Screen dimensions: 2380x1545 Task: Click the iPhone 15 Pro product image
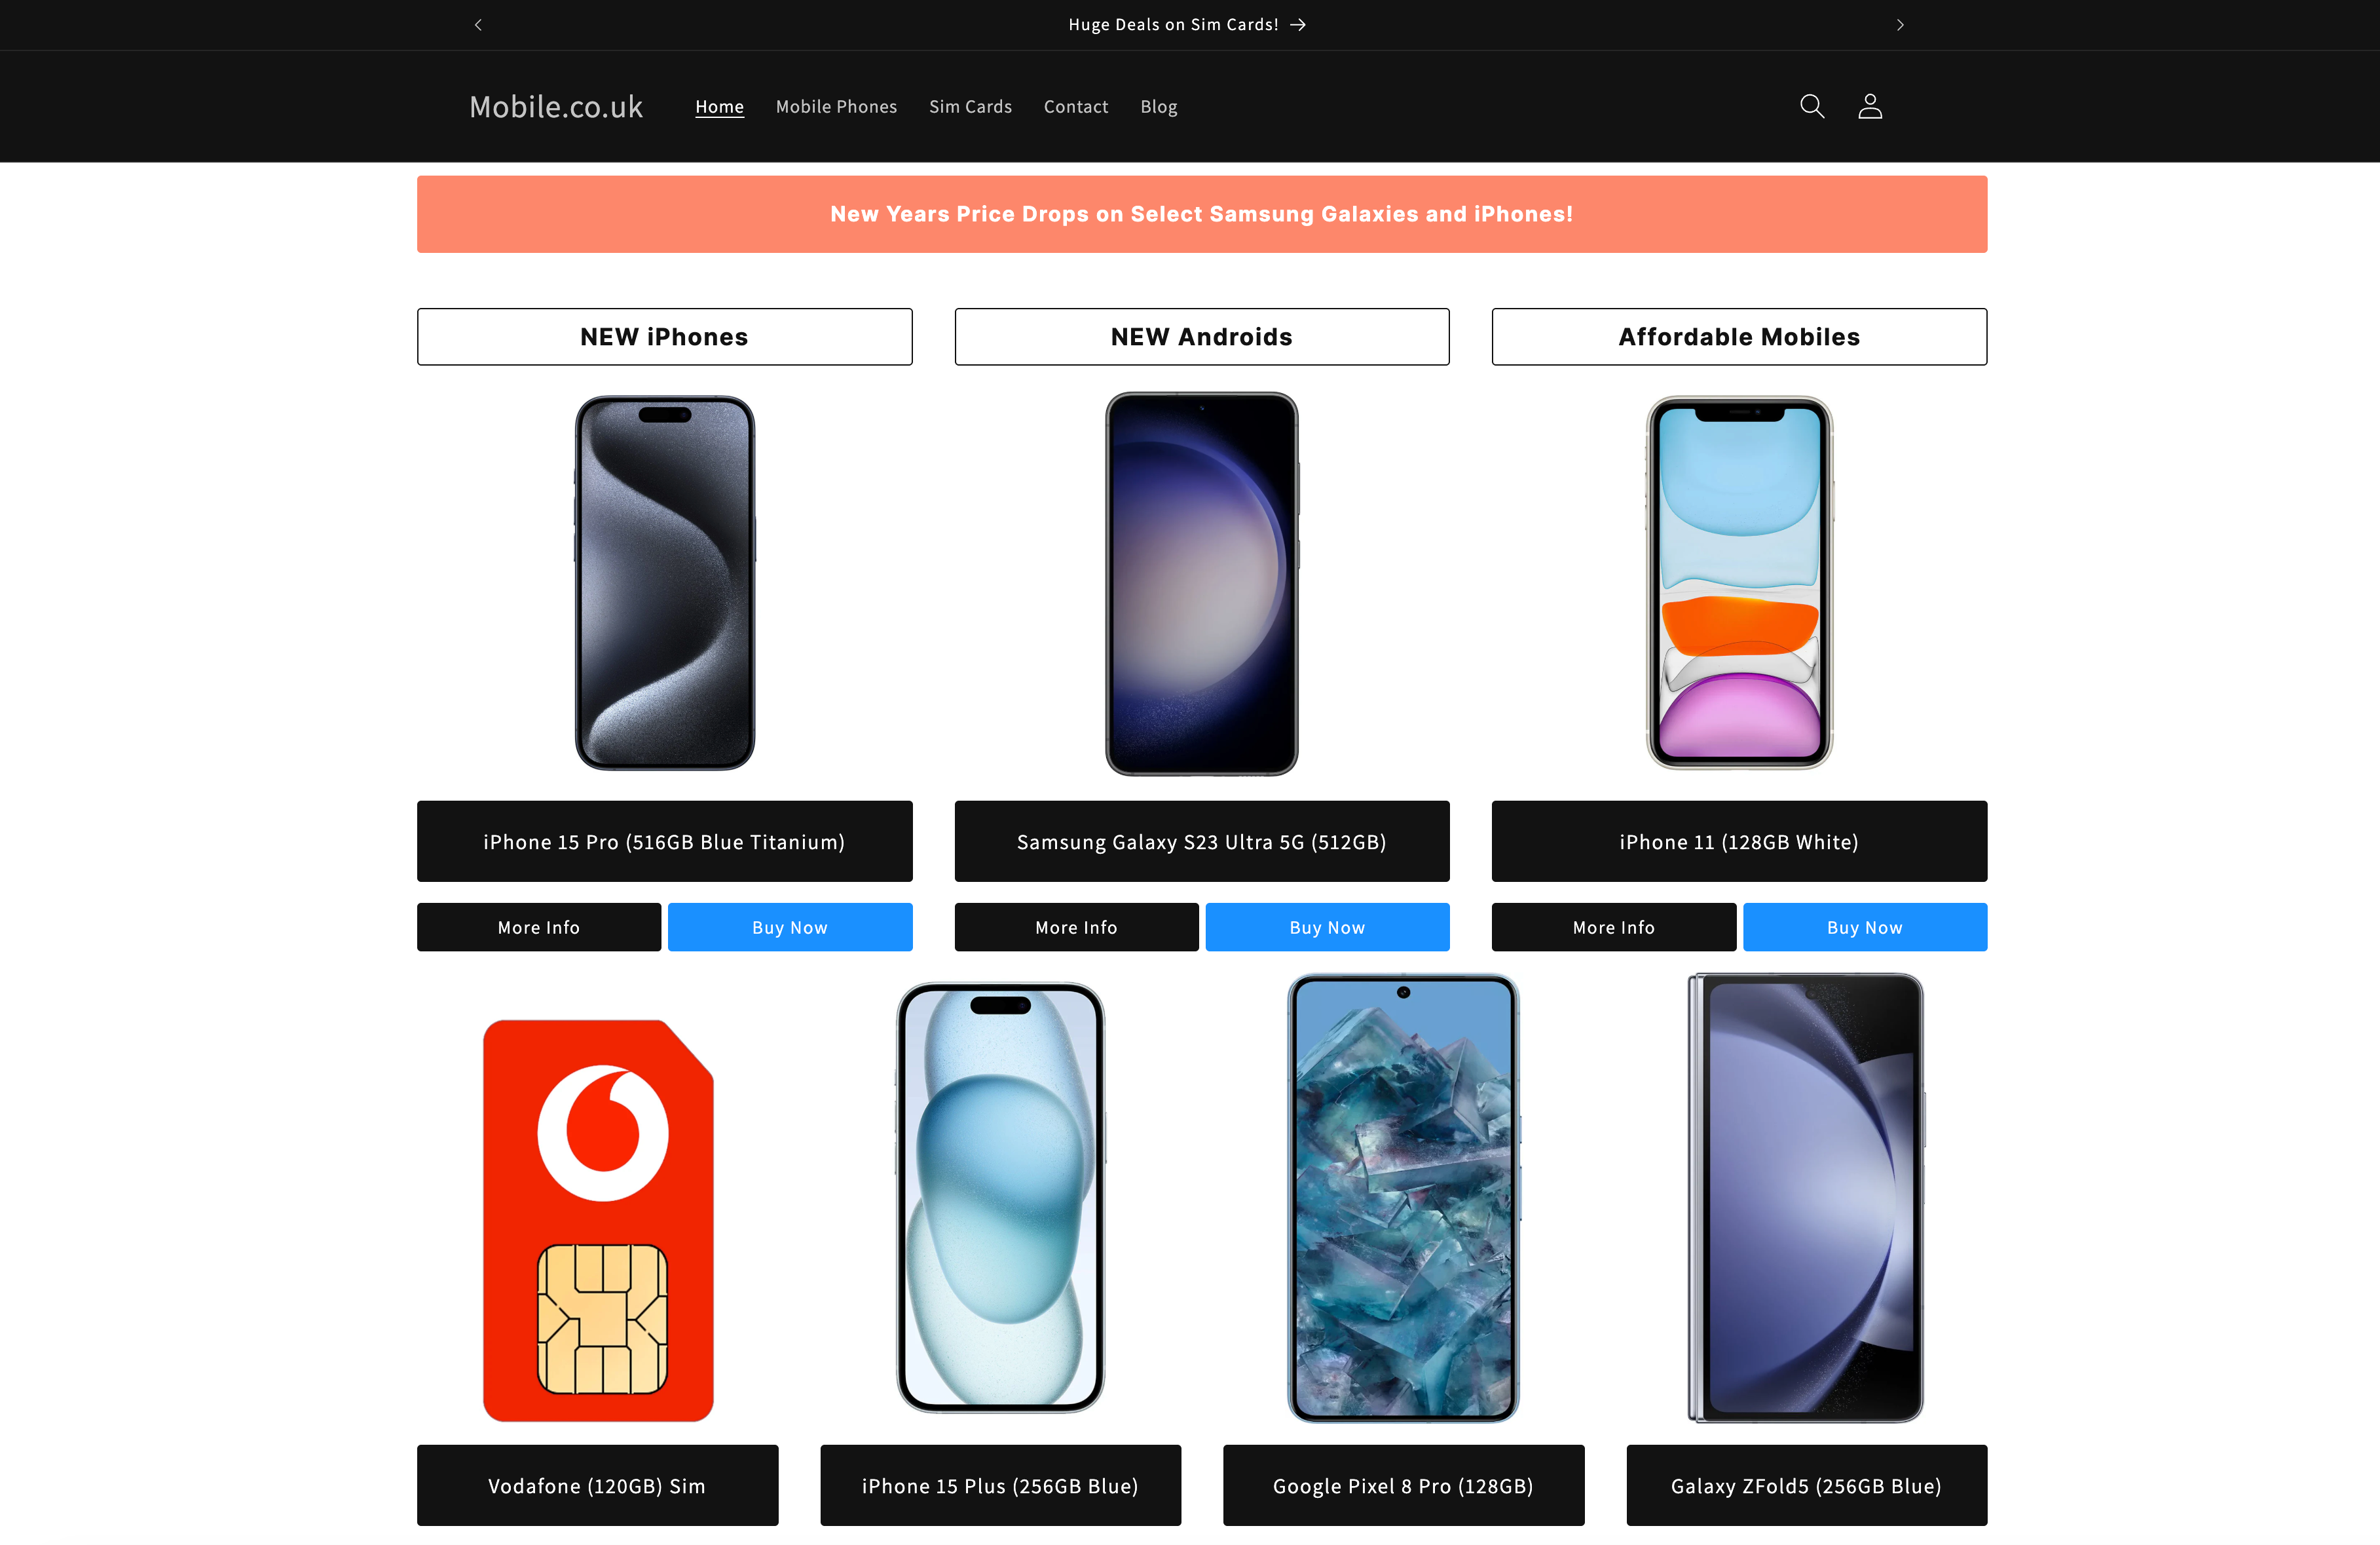click(664, 583)
